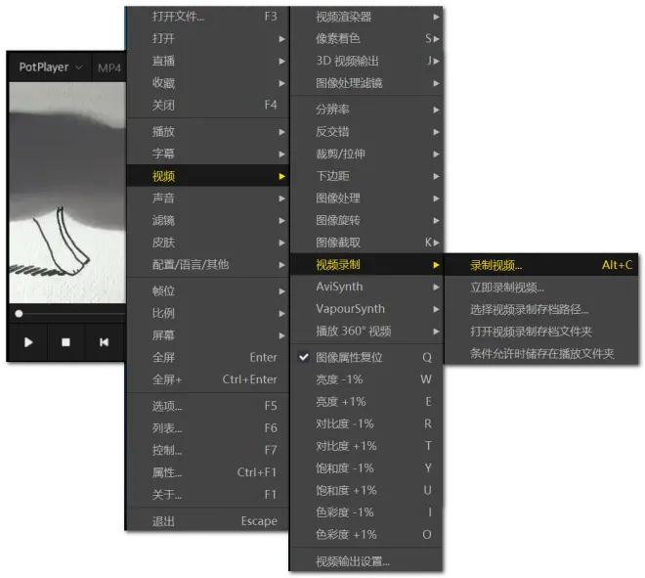Choose 立即录制视频... entry
The image size is (645, 578).
541,288
